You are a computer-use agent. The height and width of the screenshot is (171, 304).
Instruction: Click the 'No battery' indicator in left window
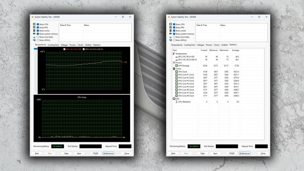pos(58,146)
